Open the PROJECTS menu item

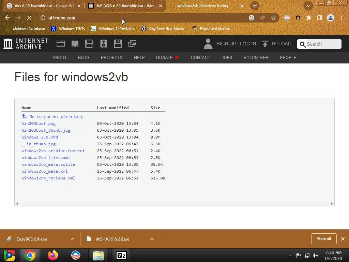click(111, 57)
